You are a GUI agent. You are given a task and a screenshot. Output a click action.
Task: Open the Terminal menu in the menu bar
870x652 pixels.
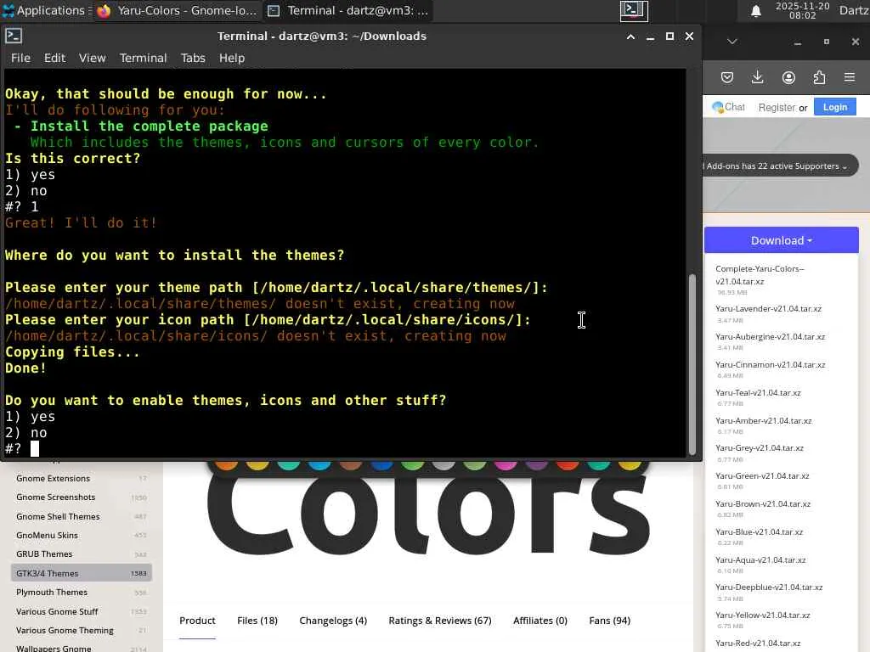click(143, 58)
